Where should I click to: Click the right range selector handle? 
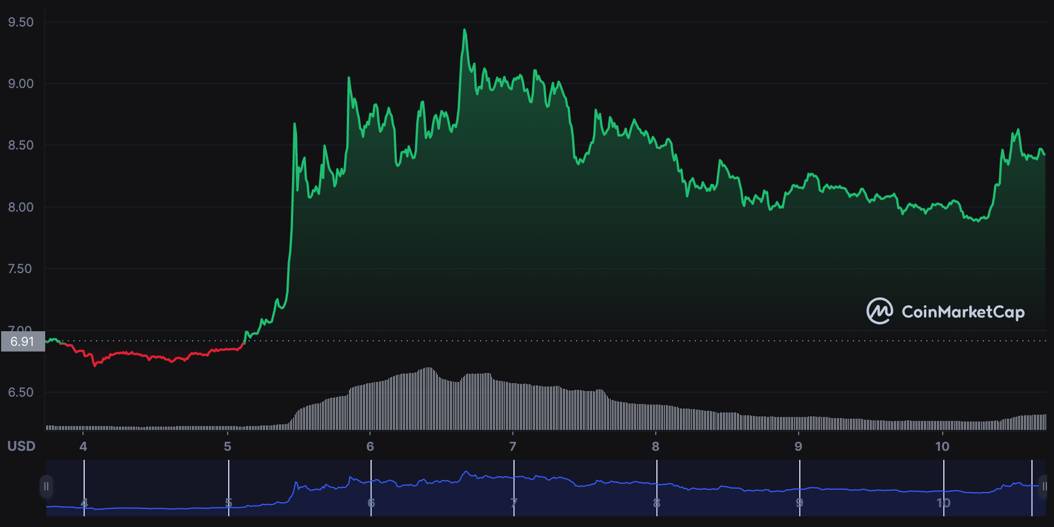[1044, 486]
